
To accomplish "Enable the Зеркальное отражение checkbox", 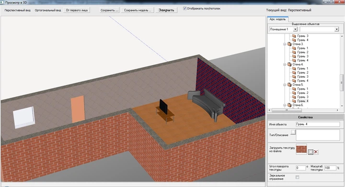I will [x=297, y=177].
